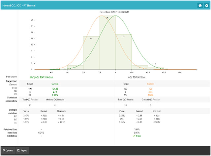Go to the home screen icon
Image resolution: width=211 pixels, height=156 pixels.
[200, 6]
